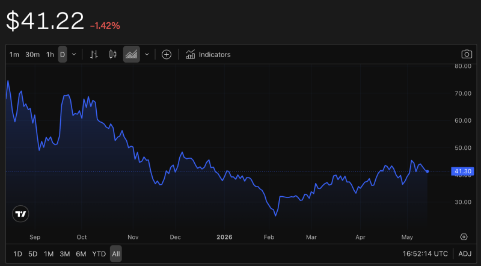Open the Indicators menu
The image size is (481, 266).
click(208, 55)
